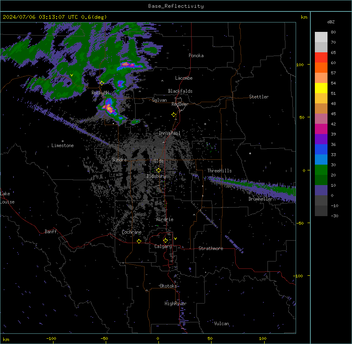Click the -100 tick label on the bottom axis
352x344 pixels.
tap(51, 338)
